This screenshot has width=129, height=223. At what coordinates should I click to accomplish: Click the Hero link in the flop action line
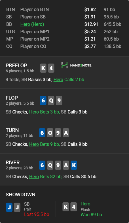click(34, 112)
